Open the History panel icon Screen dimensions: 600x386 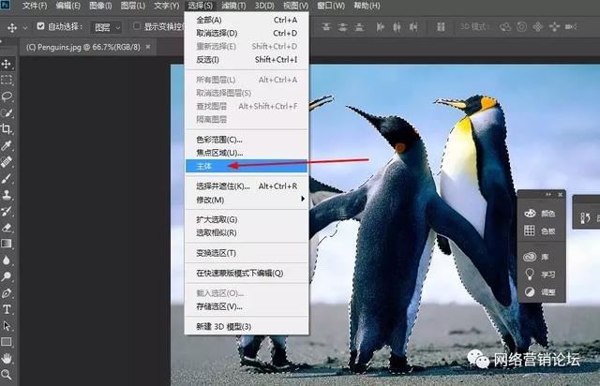(586, 218)
